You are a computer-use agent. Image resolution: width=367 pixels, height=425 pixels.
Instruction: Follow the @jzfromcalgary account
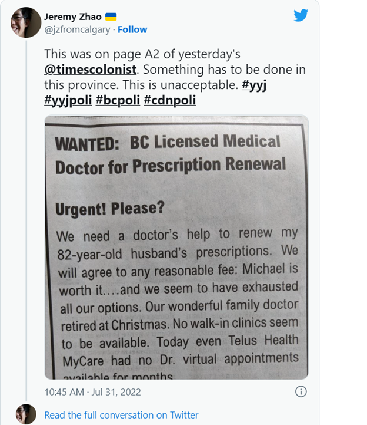132,29
